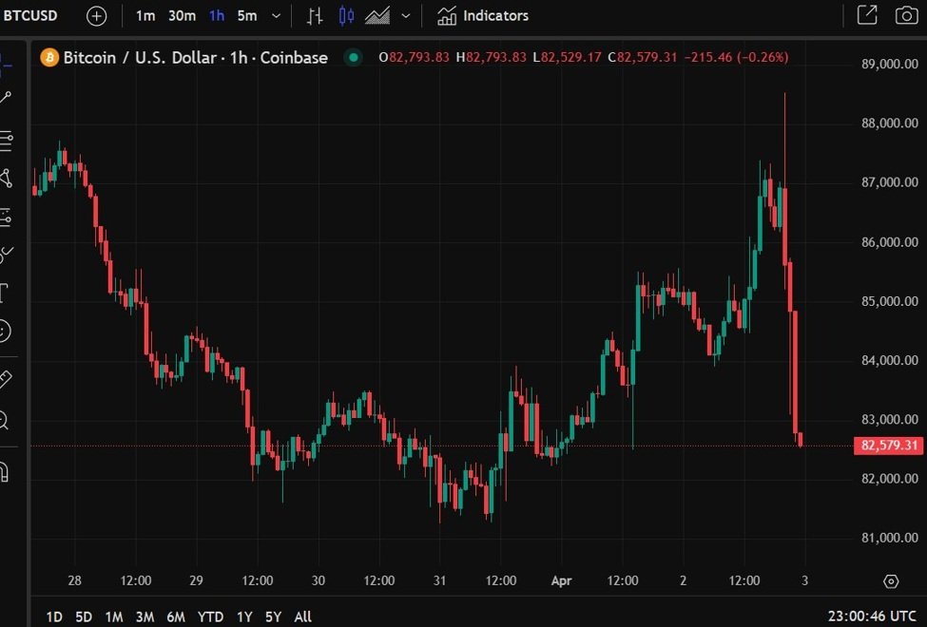Image resolution: width=927 pixels, height=627 pixels.
Task: Select the text annotation tool
Action: pyautogui.click(x=5, y=292)
